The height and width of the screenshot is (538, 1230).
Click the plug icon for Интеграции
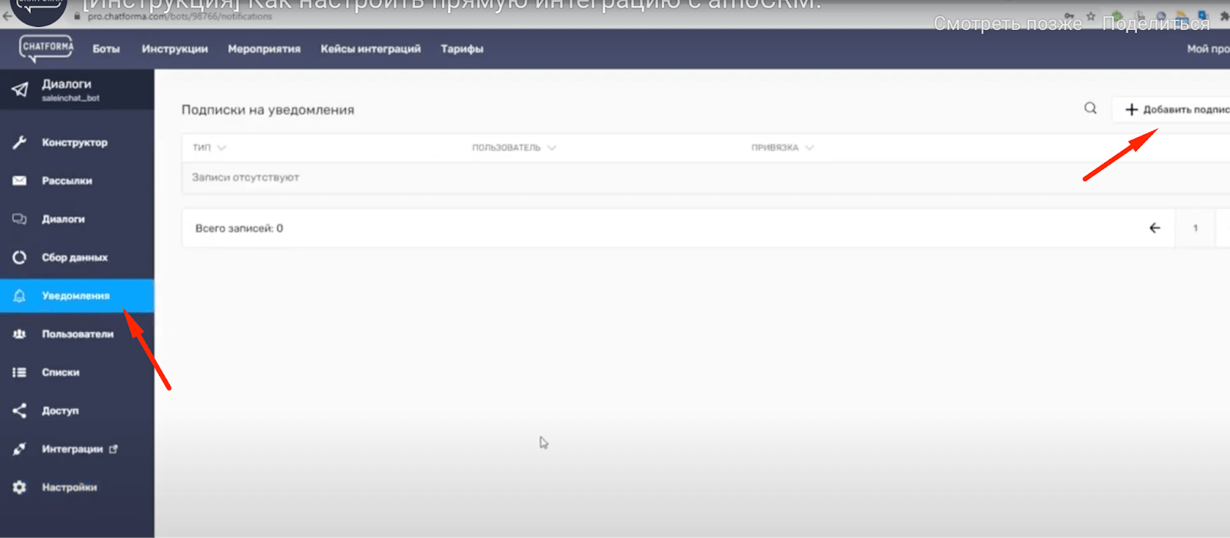click(19, 449)
